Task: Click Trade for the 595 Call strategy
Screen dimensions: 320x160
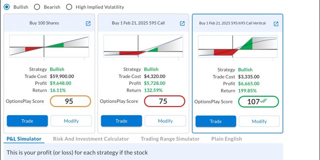Action: pyautogui.click(x=122, y=121)
